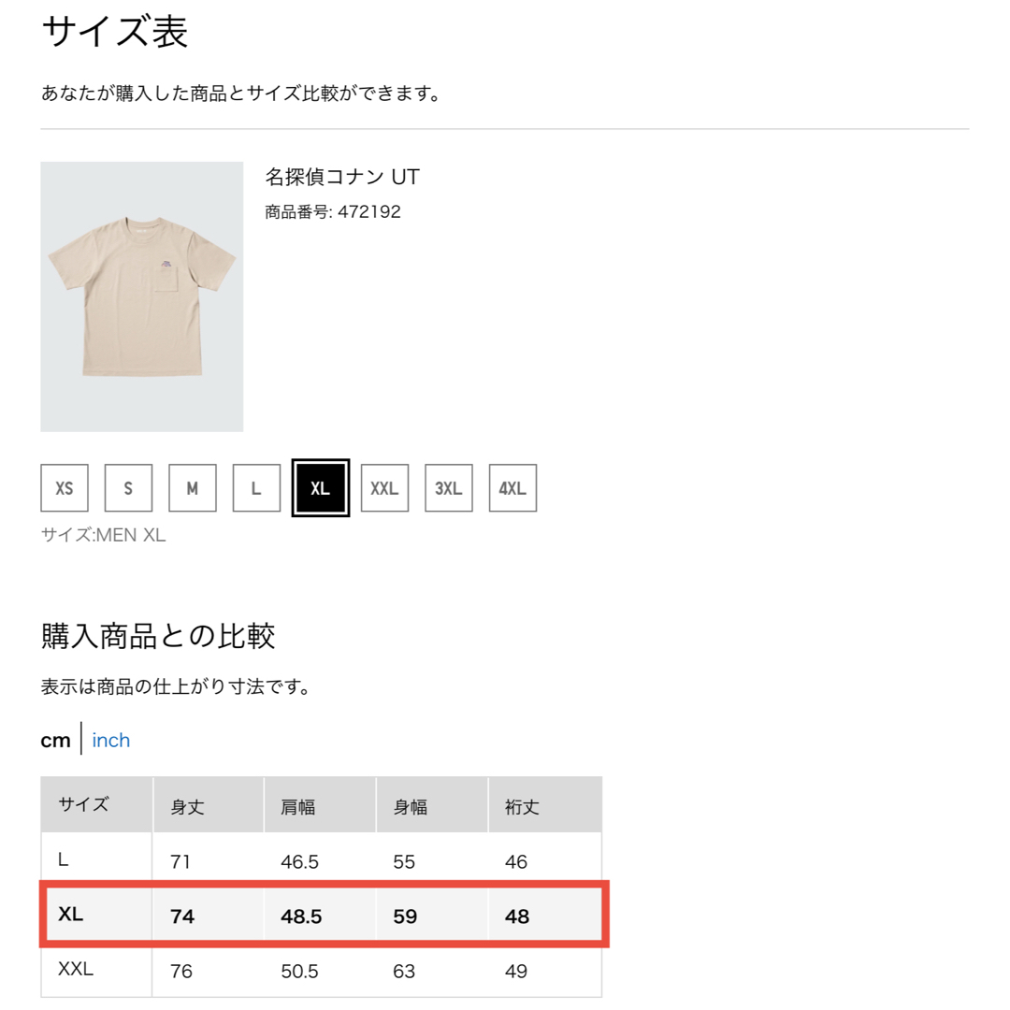
Task: Click the XXL row in size table
Action: click(322, 970)
